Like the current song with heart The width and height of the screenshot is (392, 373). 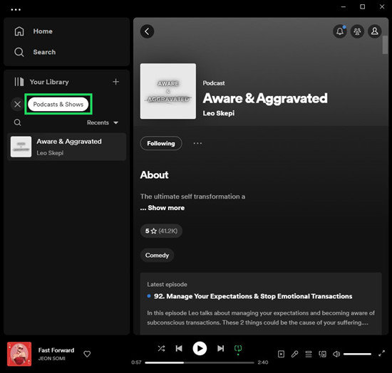pyautogui.click(x=87, y=354)
